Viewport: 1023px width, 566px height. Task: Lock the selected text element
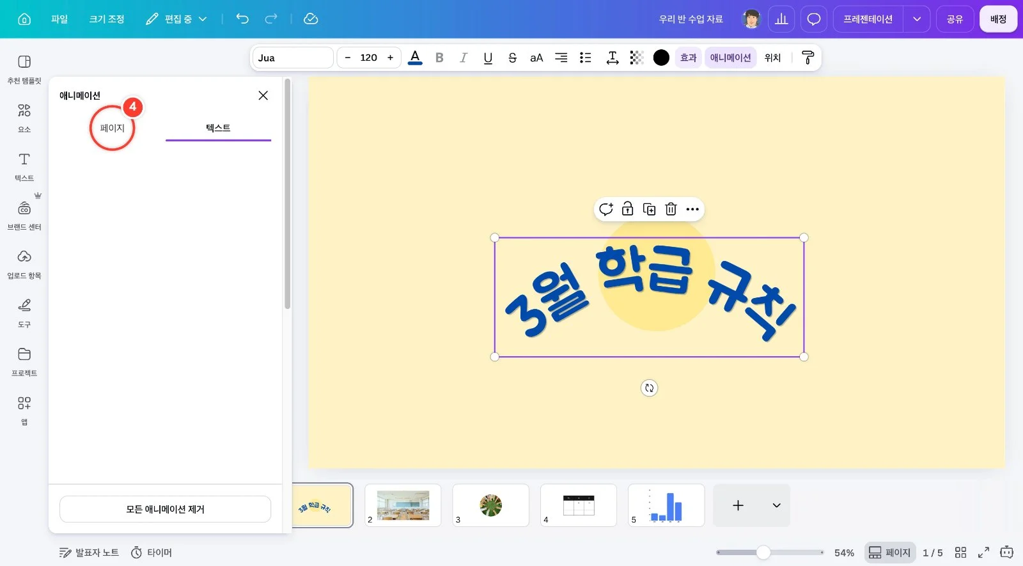(x=628, y=209)
